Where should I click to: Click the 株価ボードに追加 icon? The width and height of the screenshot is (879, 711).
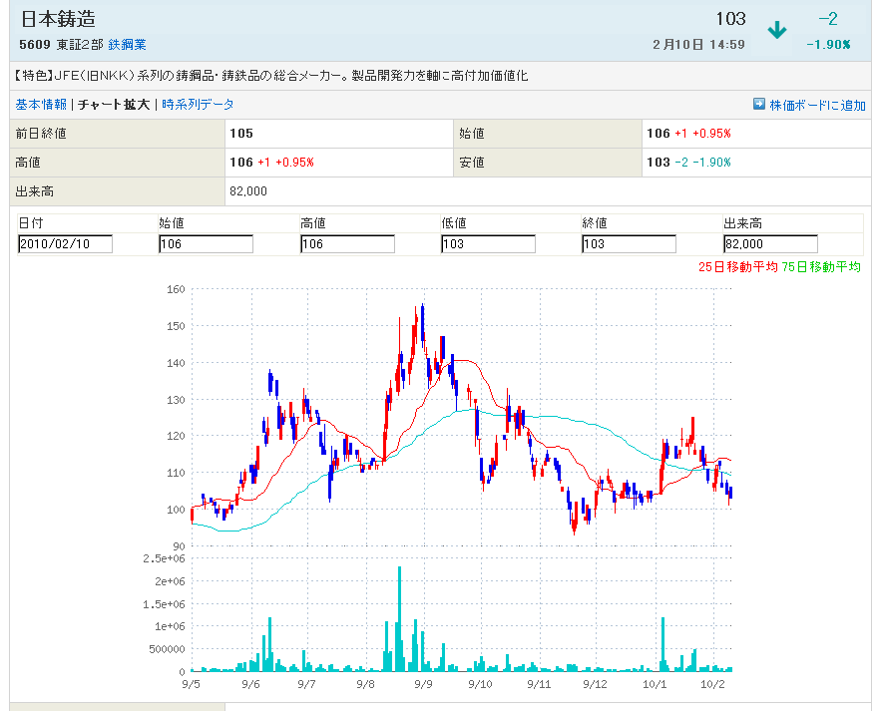[758, 104]
